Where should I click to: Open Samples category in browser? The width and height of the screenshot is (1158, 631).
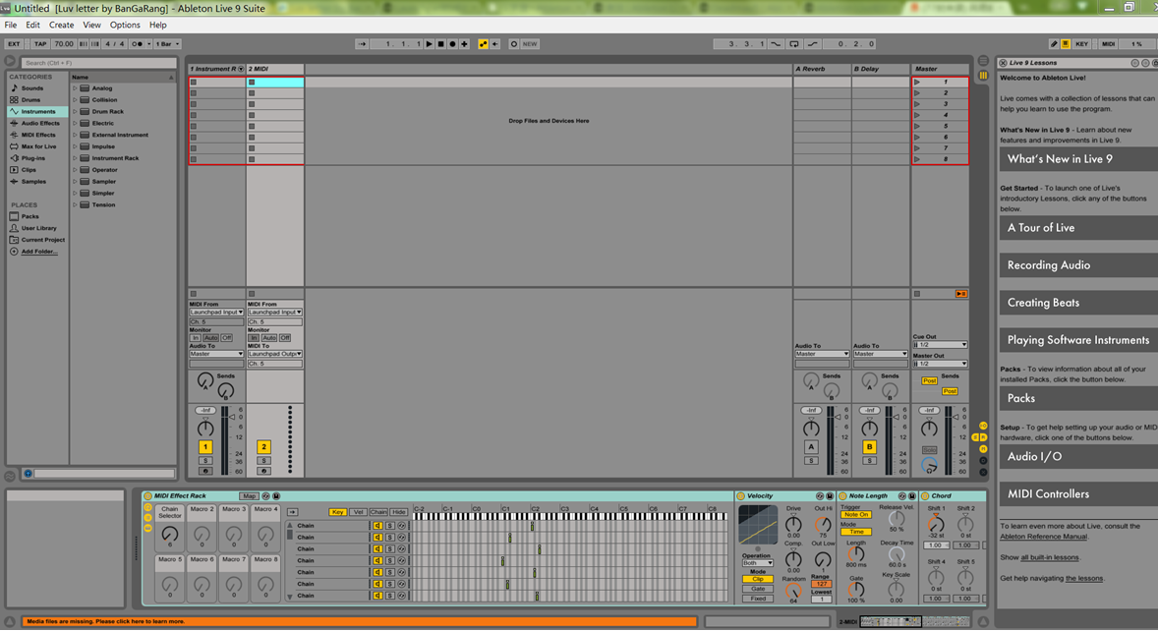tap(33, 182)
